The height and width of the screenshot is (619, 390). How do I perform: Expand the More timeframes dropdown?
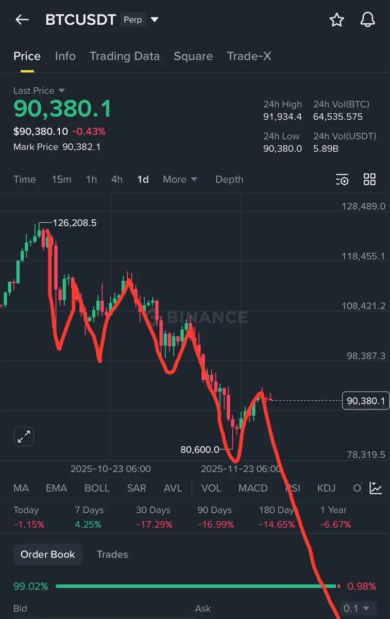pos(180,180)
